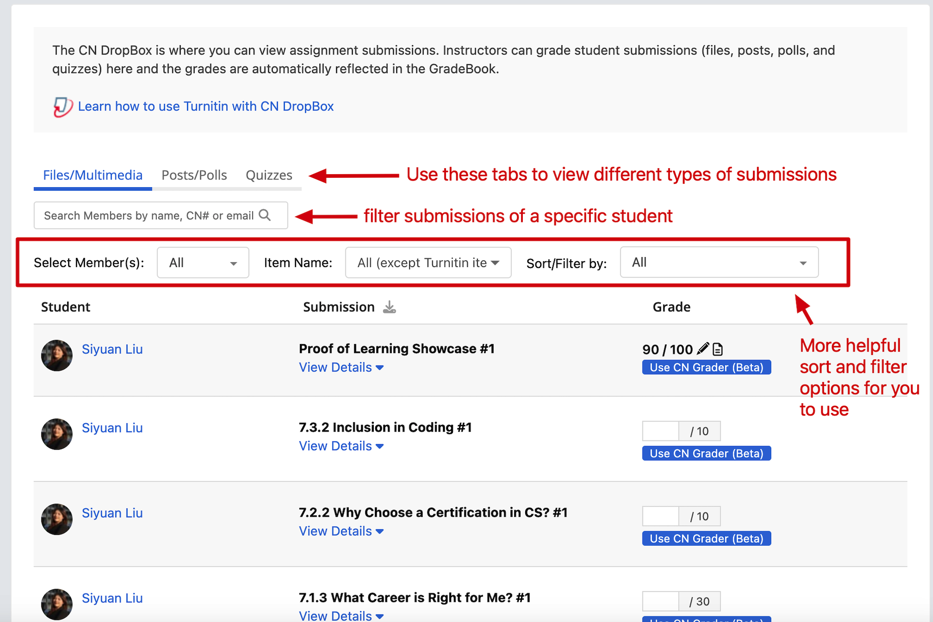Image resolution: width=933 pixels, height=622 pixels.
Task: Click avatar beside Inclusion in Coding row
Action: [57, 434]
